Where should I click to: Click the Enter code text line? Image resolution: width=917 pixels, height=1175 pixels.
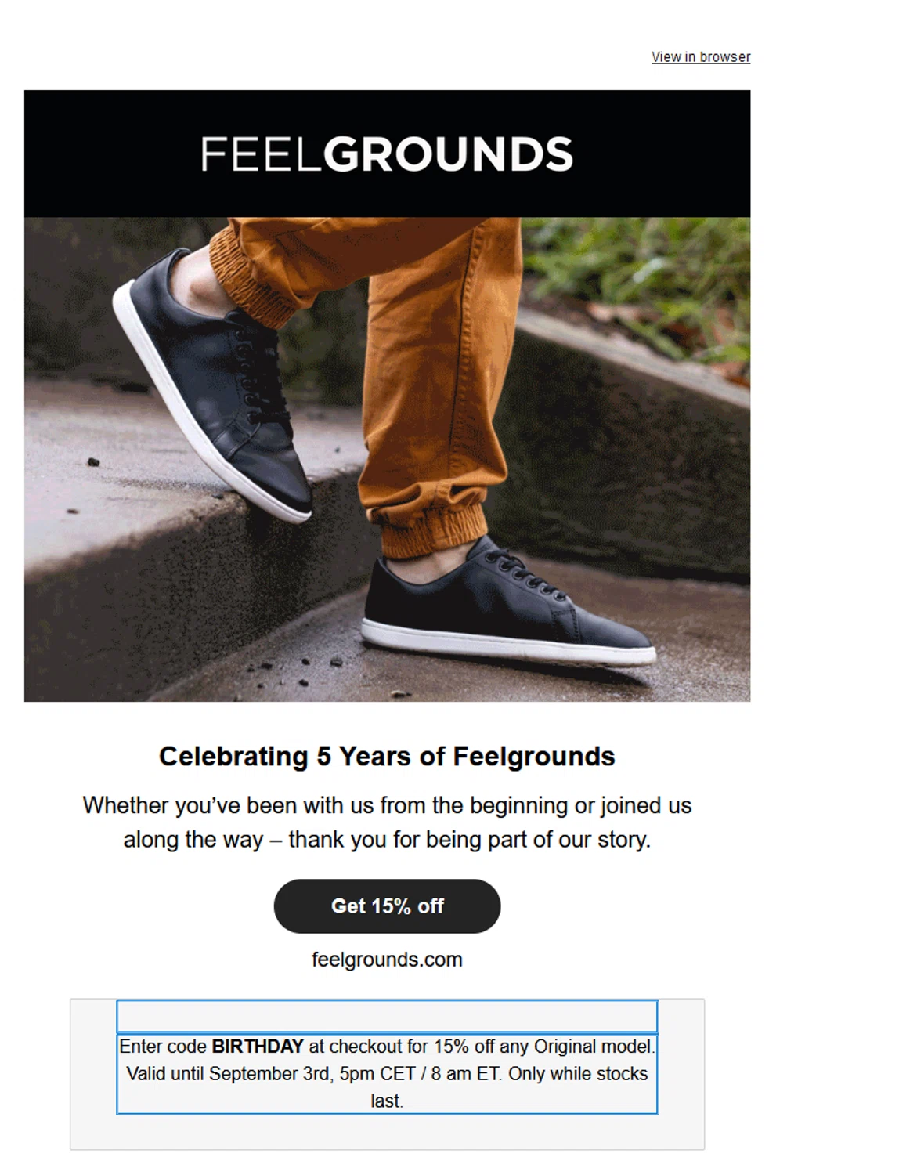387,1047
